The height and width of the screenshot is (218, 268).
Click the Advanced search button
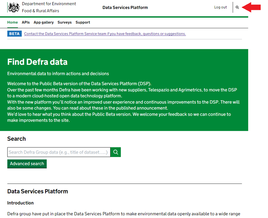tap(27, 164)
